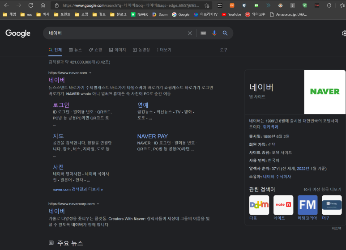
Task: Open the 정보 bookmark folder
Action: pyautogui.click(x=99, y=14)
